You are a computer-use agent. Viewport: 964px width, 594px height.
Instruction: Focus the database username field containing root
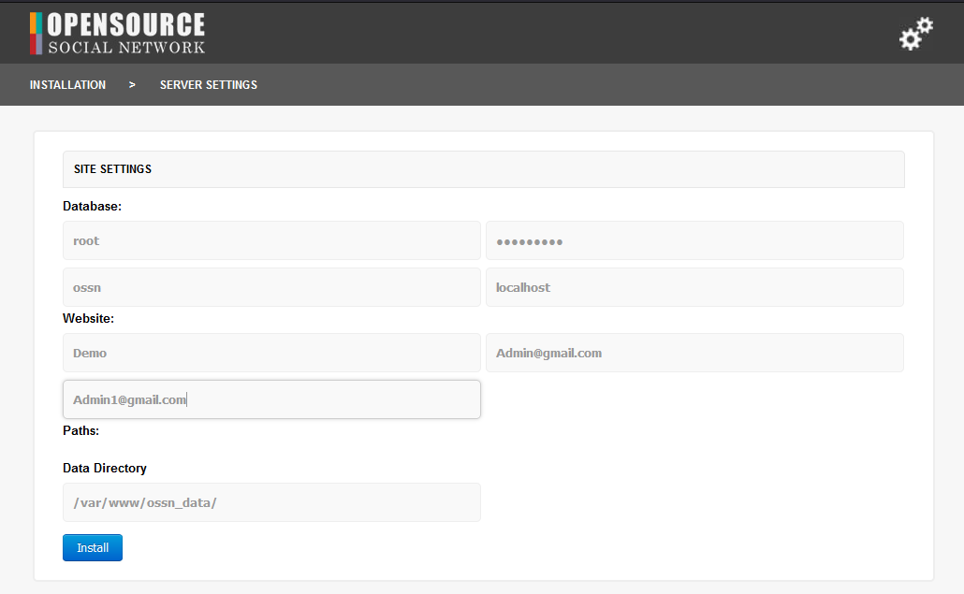tap(271, 240)
